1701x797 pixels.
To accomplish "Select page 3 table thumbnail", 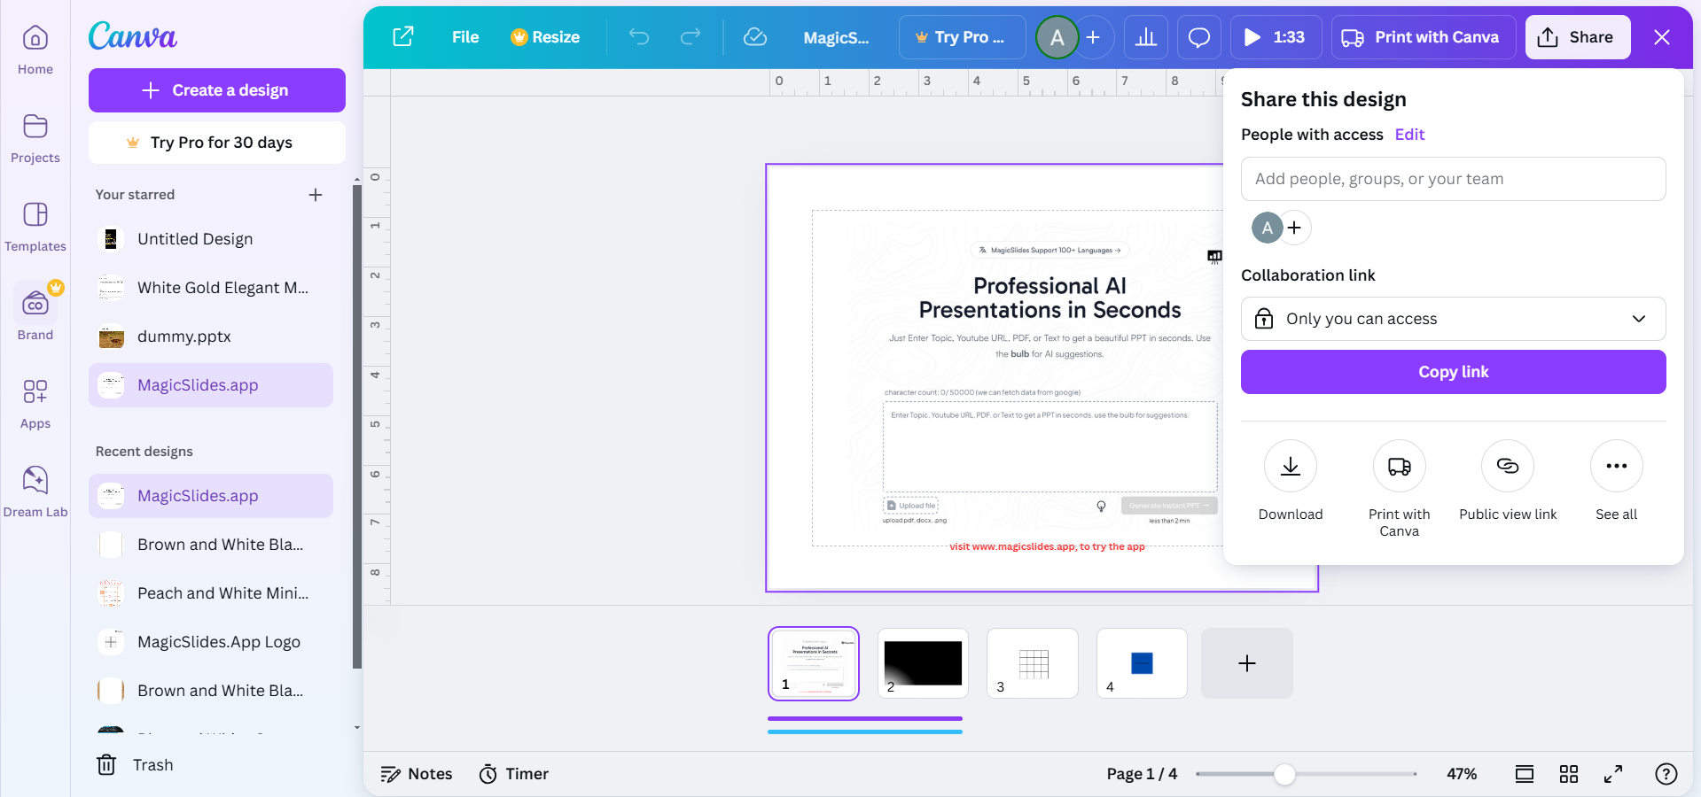I will 1033,663.
